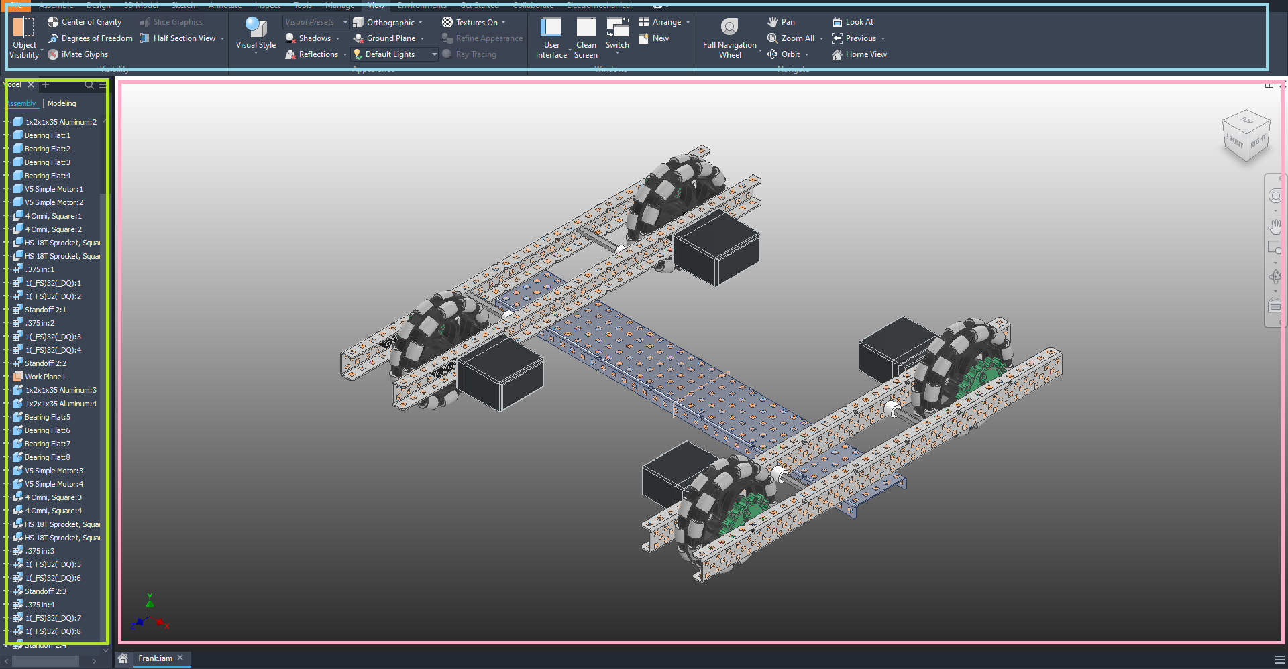Select the Half Section View tool
This screenshot has width=1288, height=669.
[x=178, y=38]
